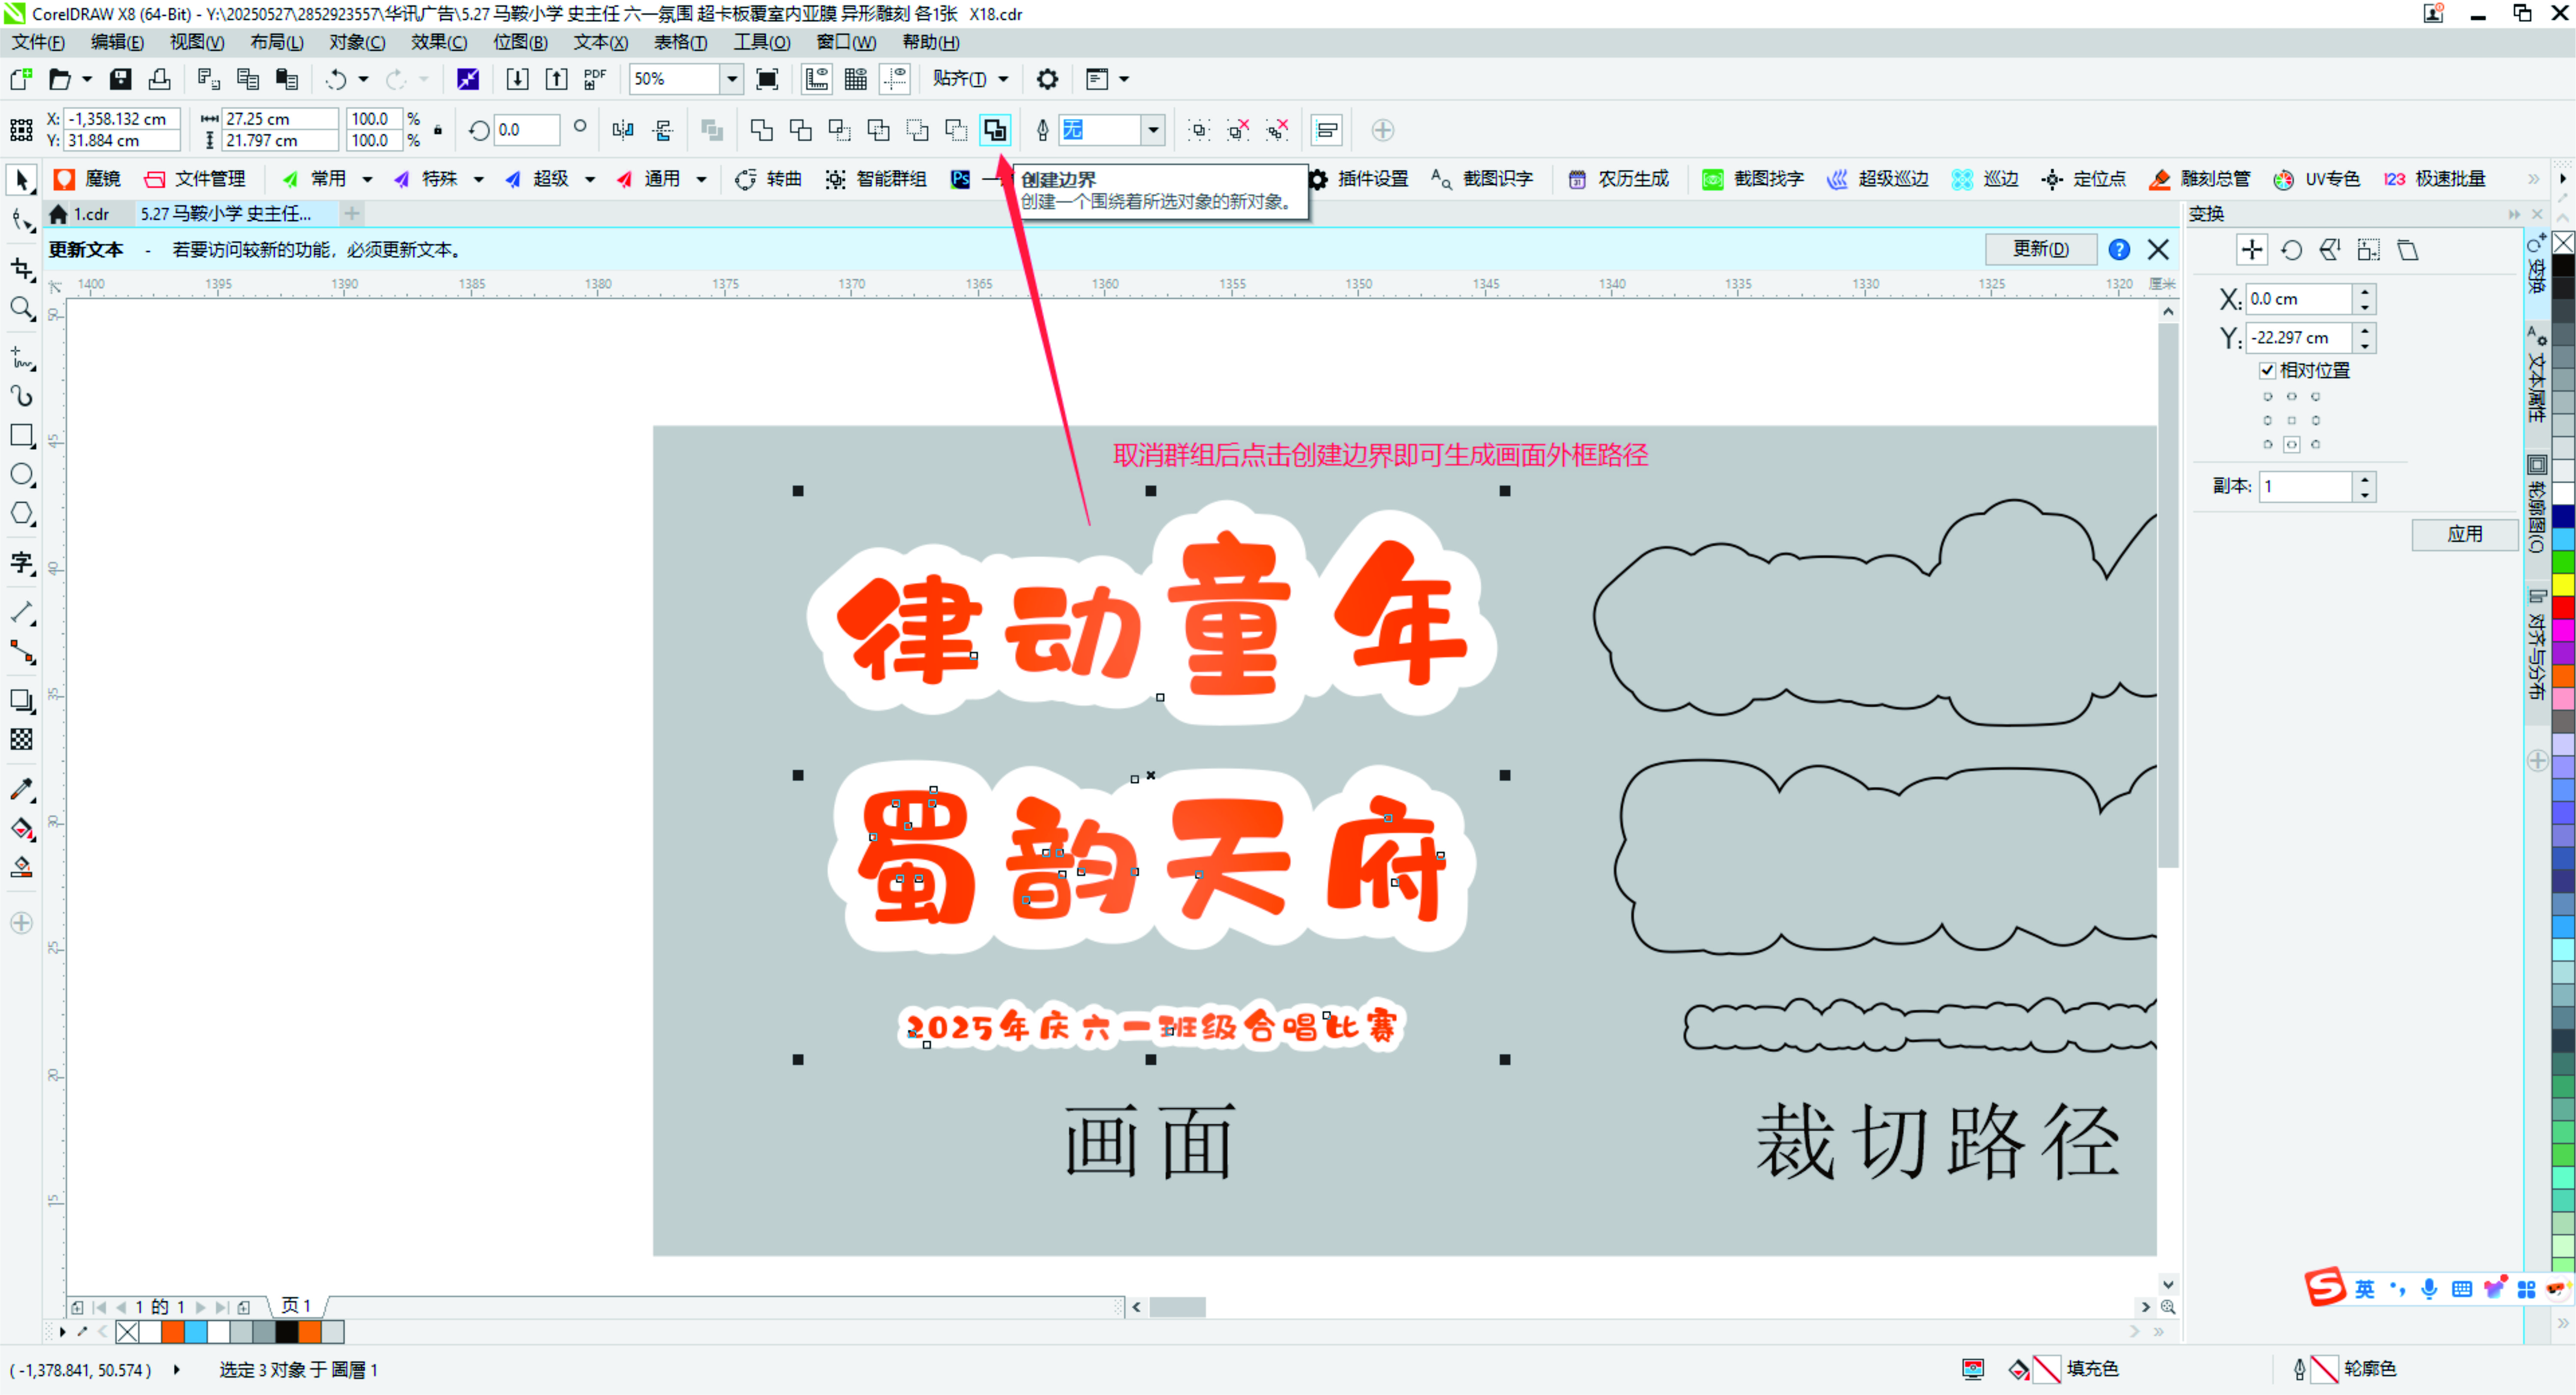Viewport: 2576px width, 1395px height.
Task: Switch to 页 1 page tab
Action: 296,1306
